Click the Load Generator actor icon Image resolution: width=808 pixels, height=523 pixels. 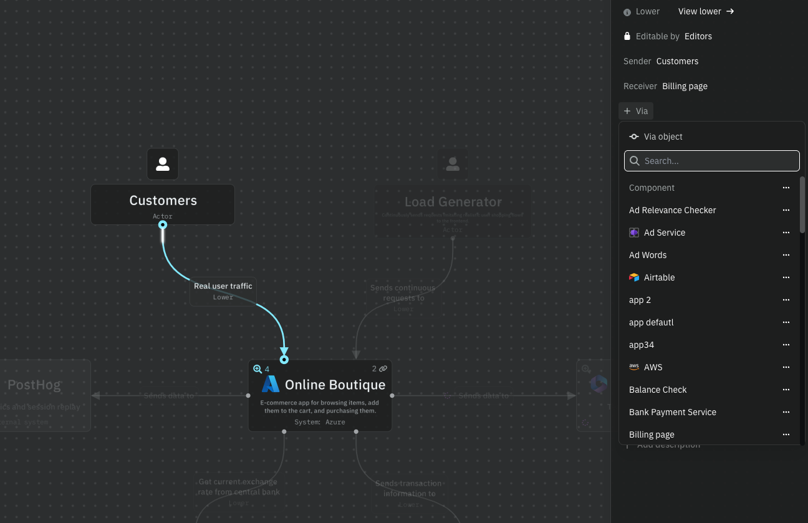tap(453, 165)
